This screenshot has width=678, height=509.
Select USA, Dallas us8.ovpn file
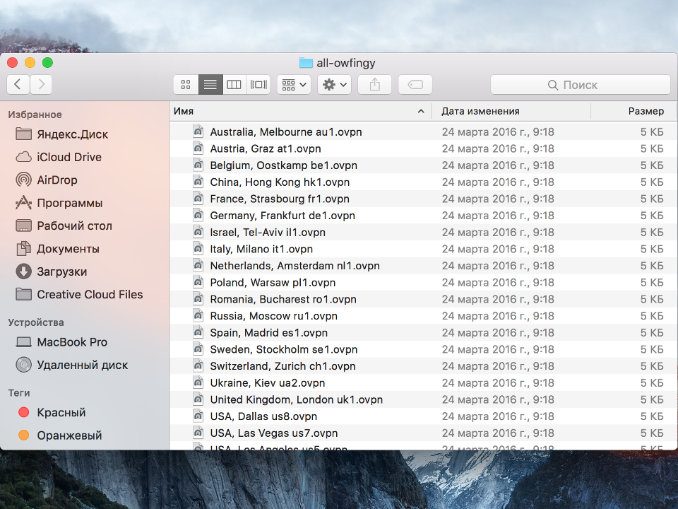pyautogui.click(x=423, y=416)
